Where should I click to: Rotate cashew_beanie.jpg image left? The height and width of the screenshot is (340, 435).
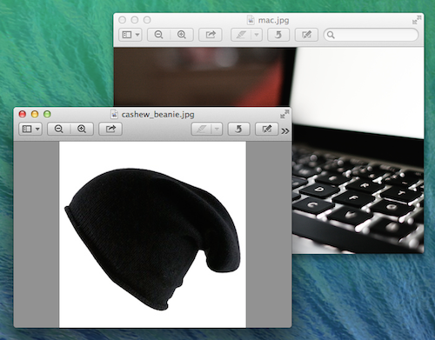click(x=238, y=129)
